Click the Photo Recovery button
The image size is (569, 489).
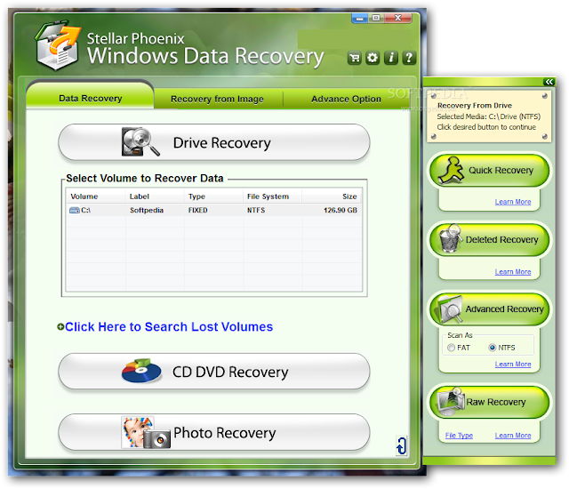pyautogui.click(x=214, y=432)
